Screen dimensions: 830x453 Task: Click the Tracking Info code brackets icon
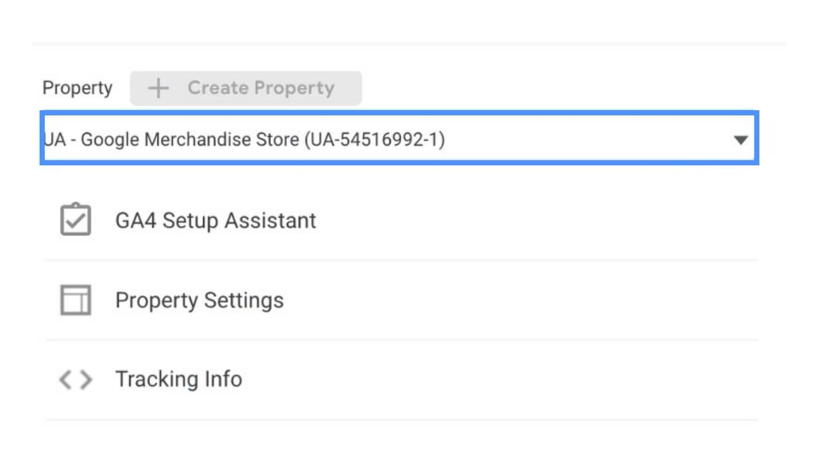[x=75, y=380]
